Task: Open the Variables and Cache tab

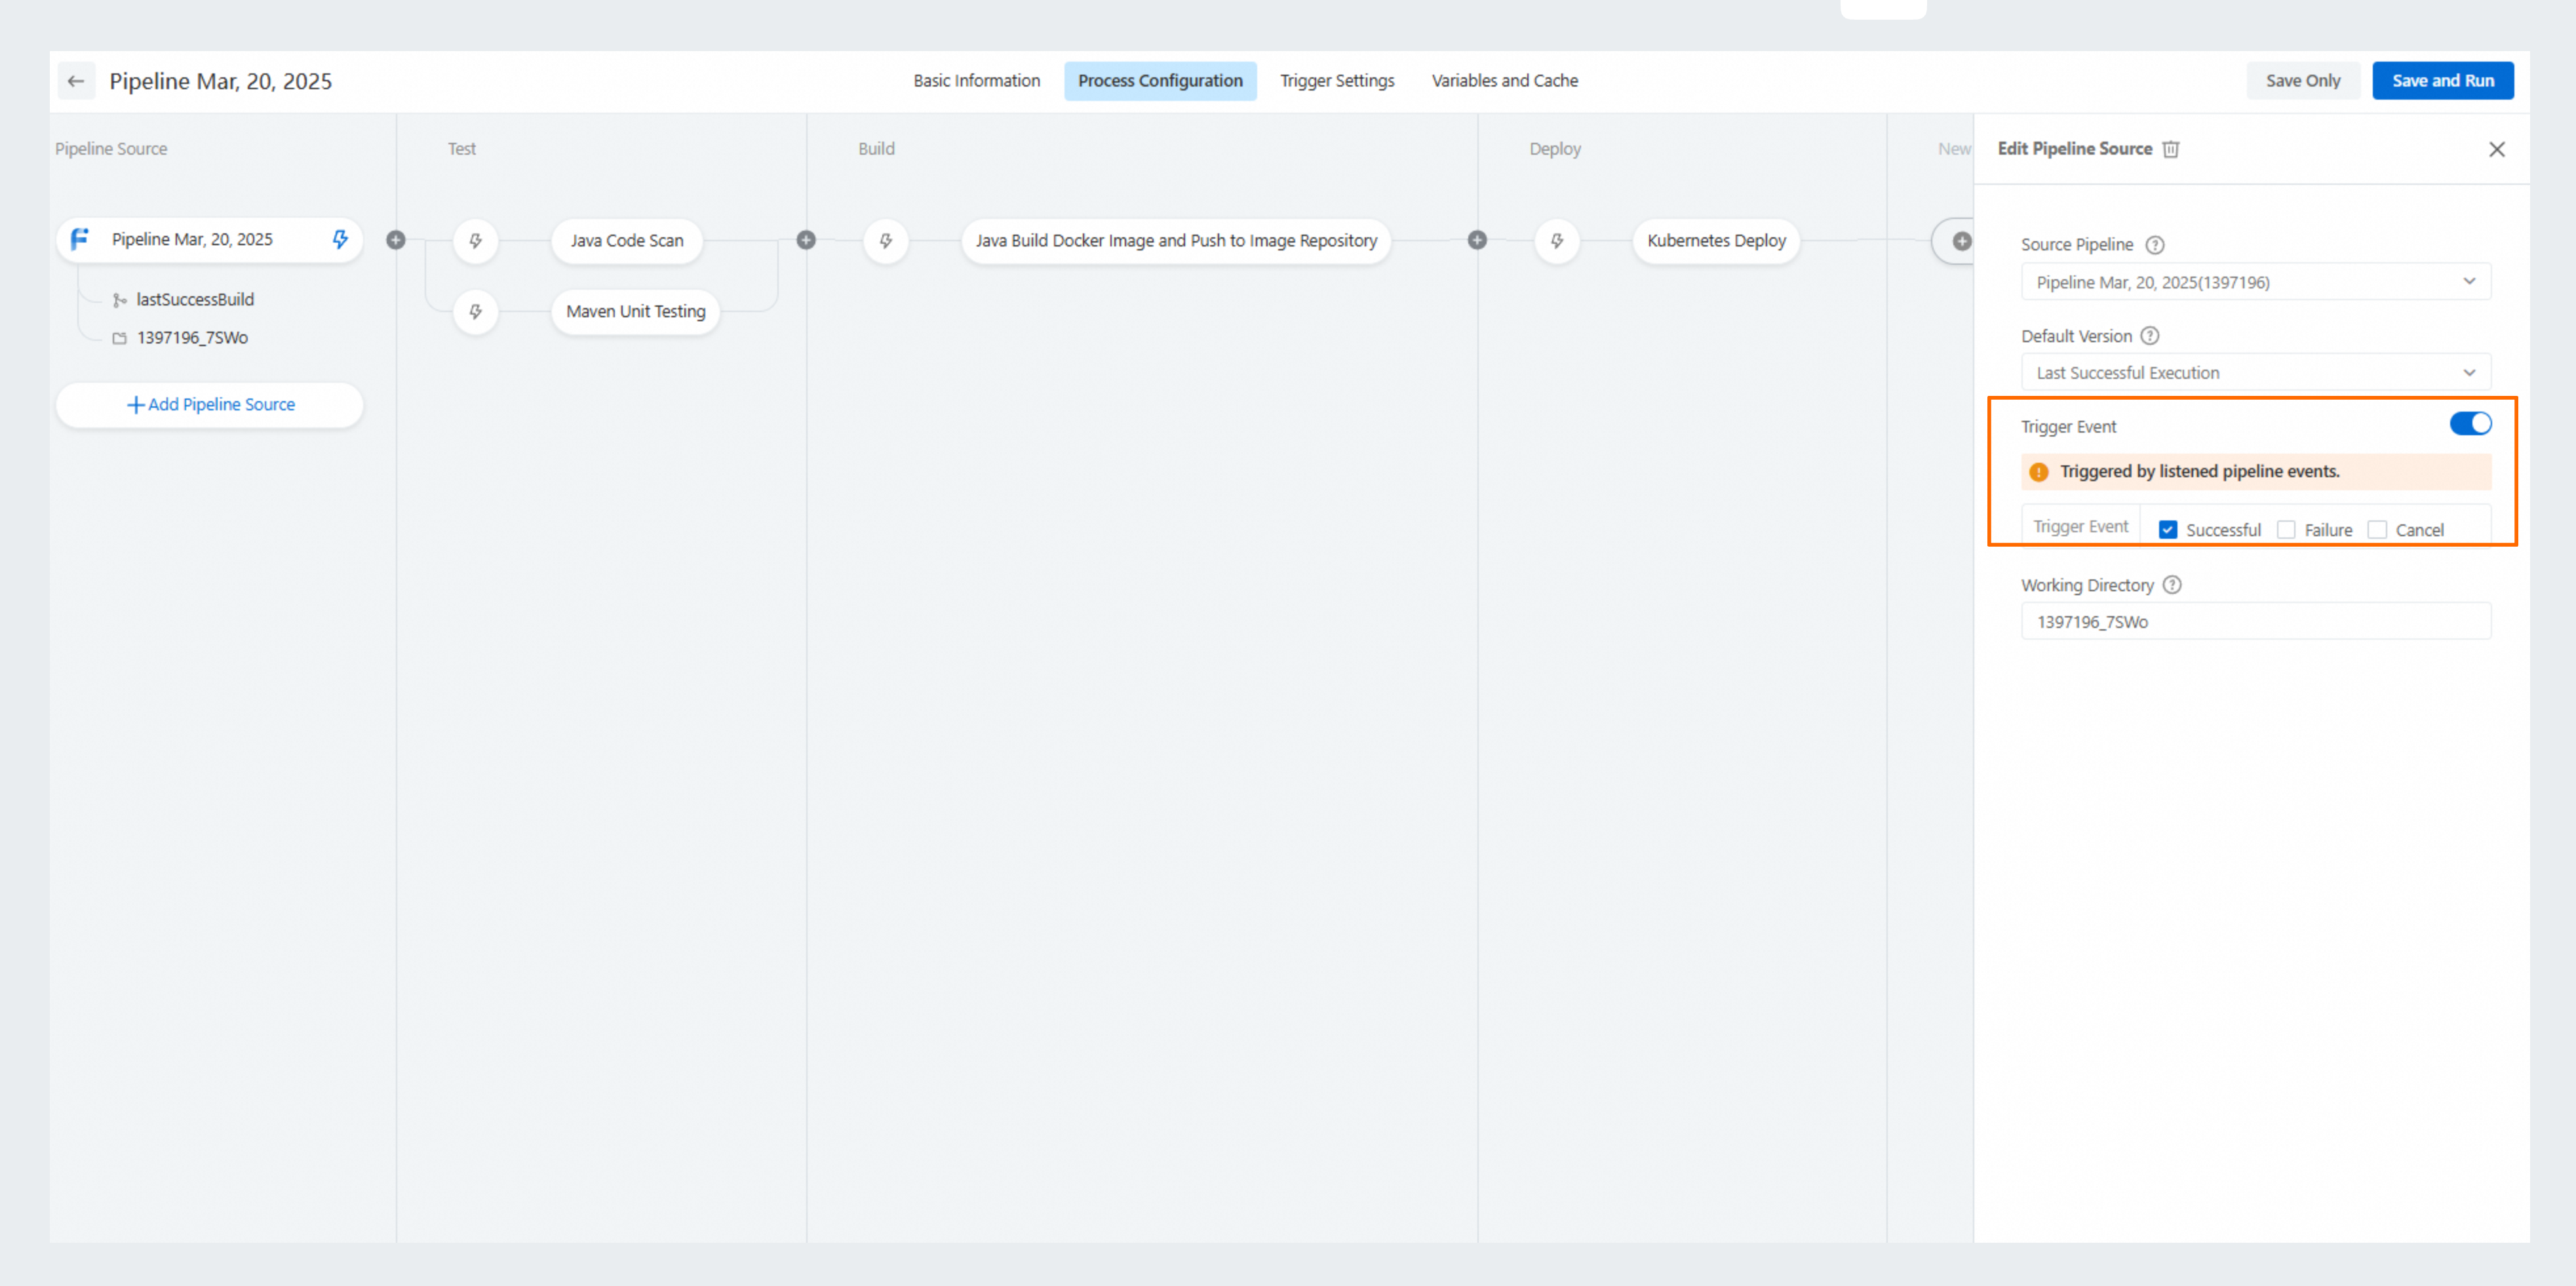Action: [1504, 81]
